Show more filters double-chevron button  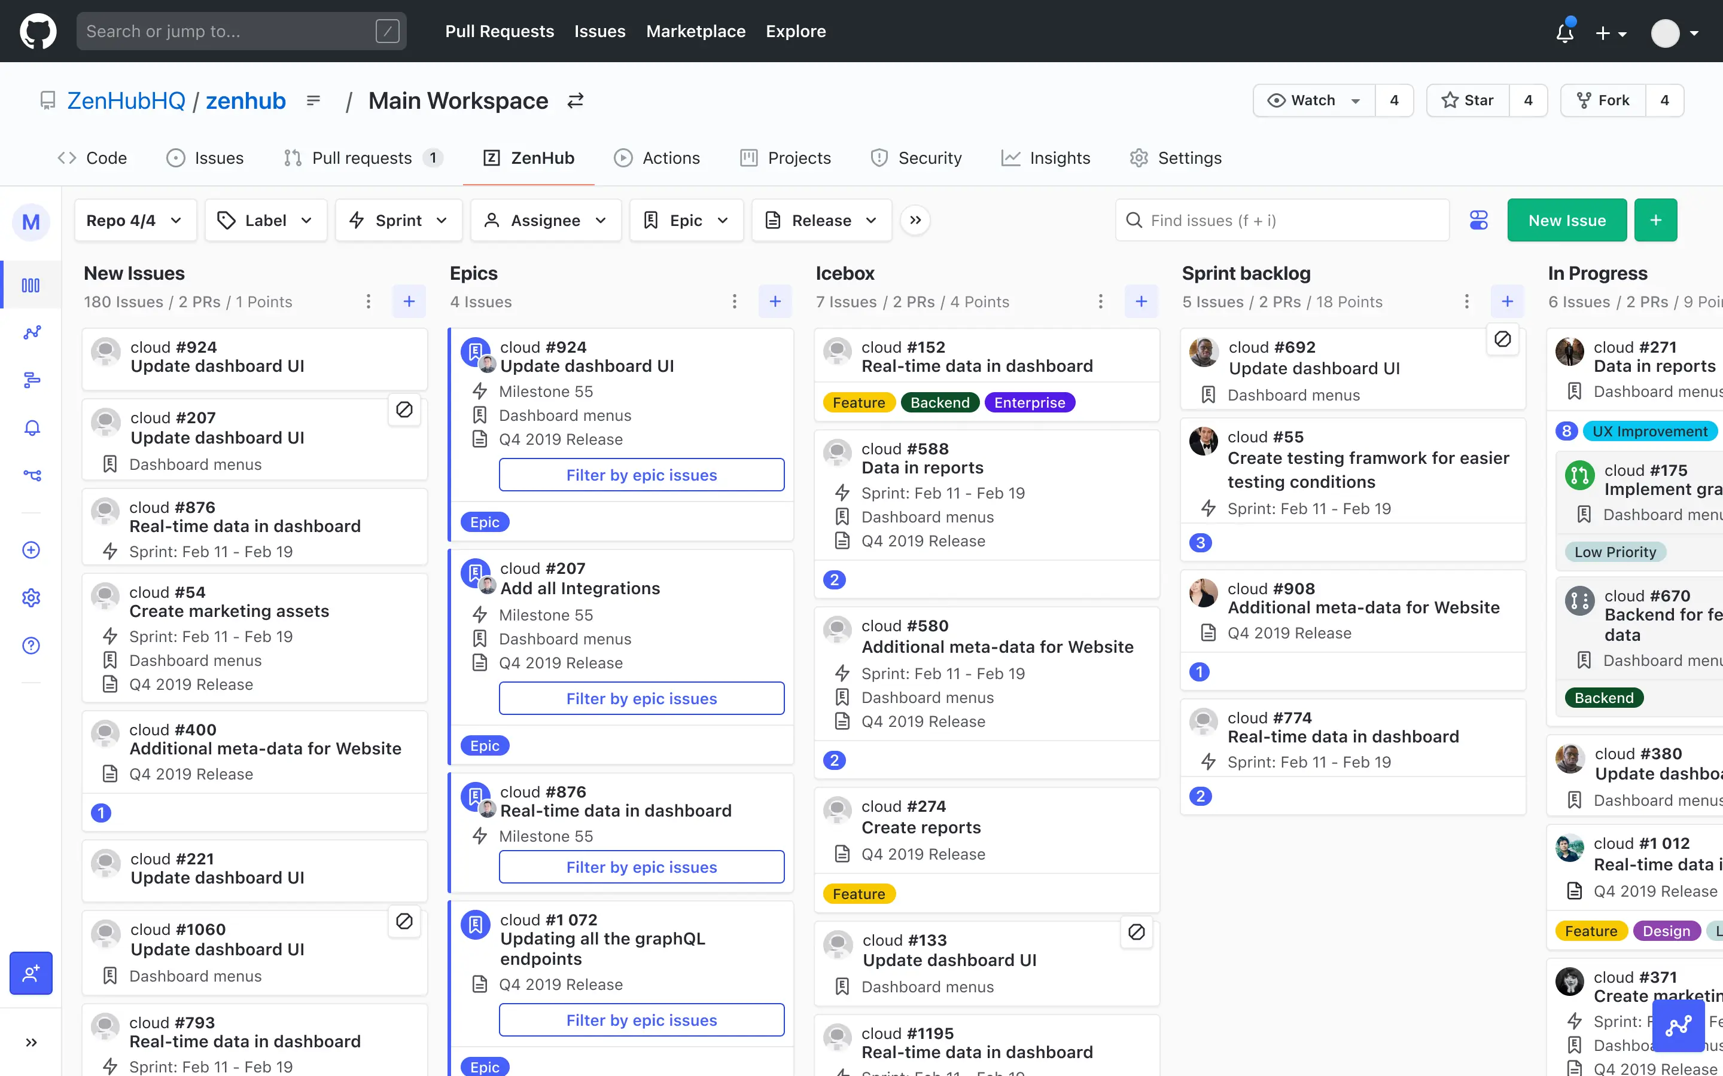click(915, 221)
